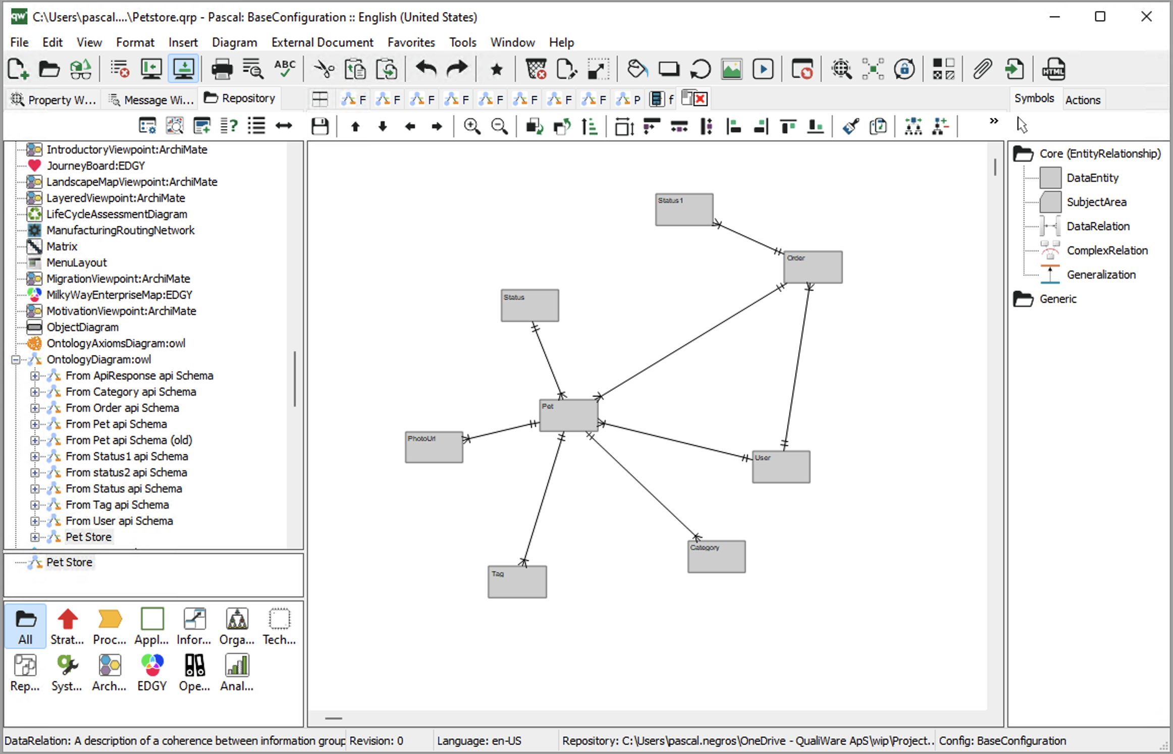Expand From User api Schema node
Viewport: 1173px width, 754px height.
(x=34, y=521)
